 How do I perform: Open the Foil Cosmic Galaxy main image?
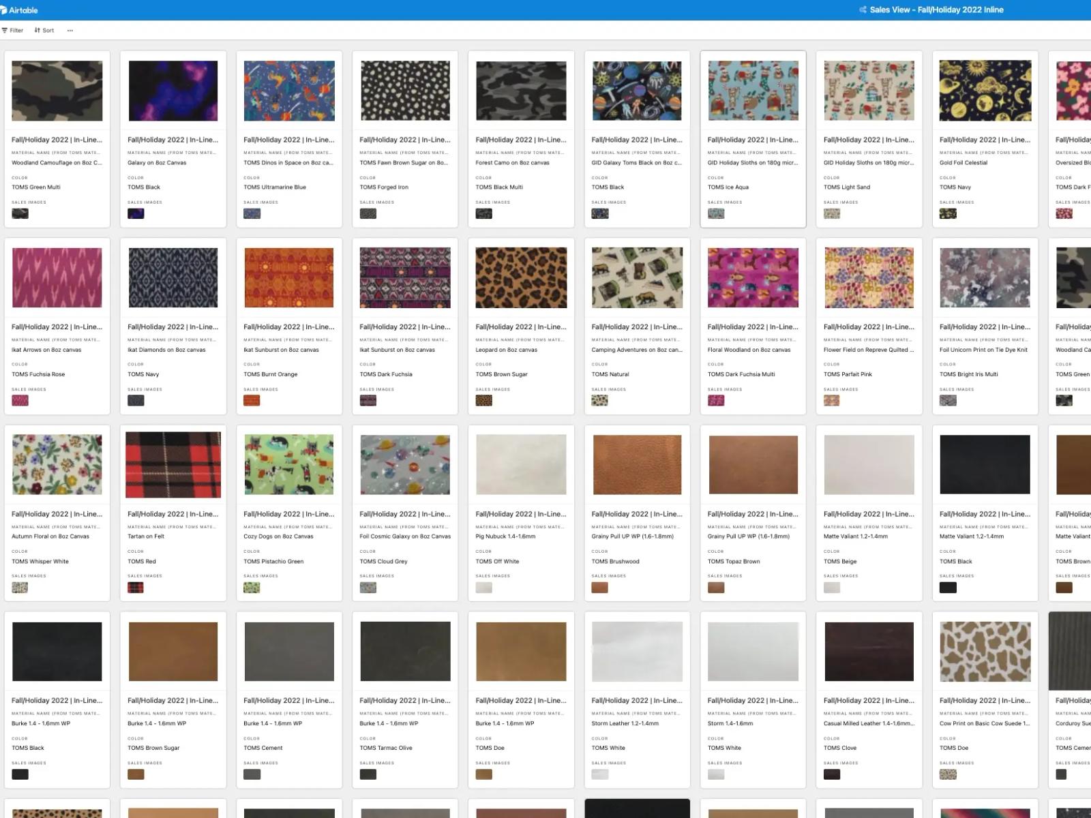pos(405,465)
